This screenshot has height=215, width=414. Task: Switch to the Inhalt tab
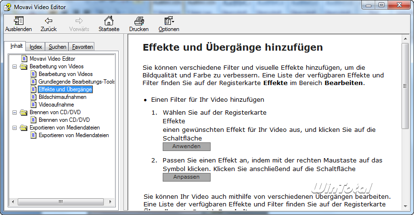click(16, 46)
